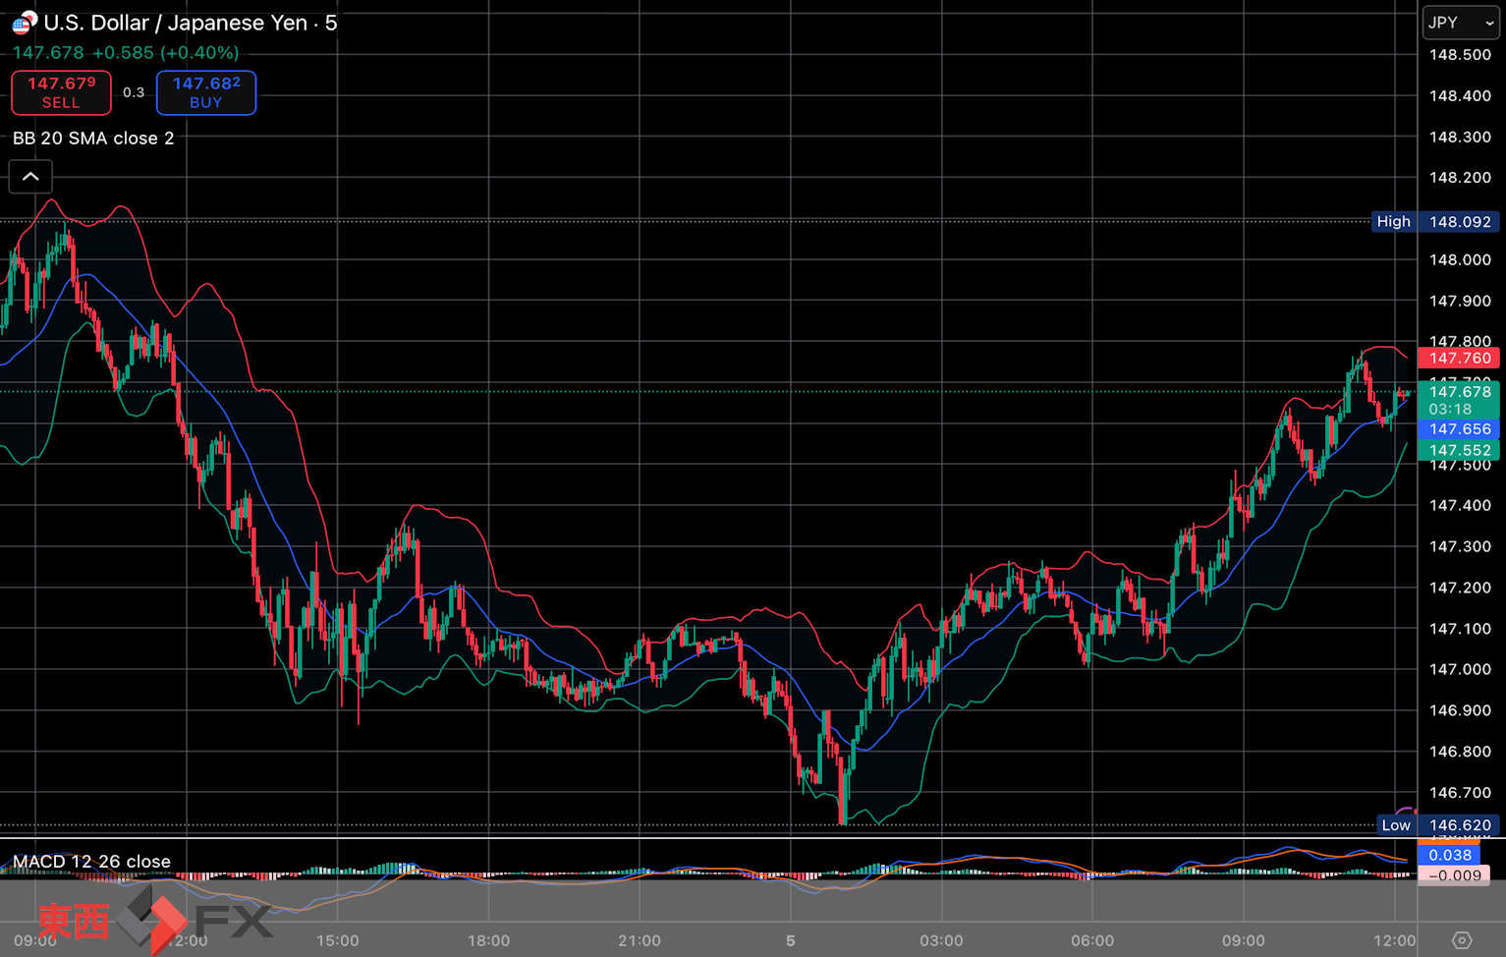The image size is (1506, 957).
Task: Click the blue basis 147.656 price label
Action: (1459, 429)
